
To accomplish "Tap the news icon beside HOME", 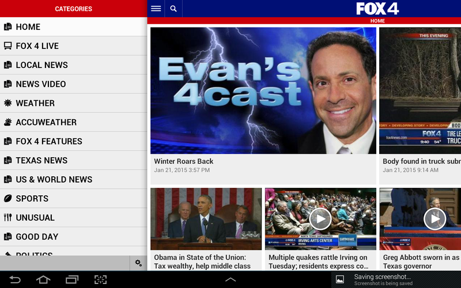I will [8, 26].
